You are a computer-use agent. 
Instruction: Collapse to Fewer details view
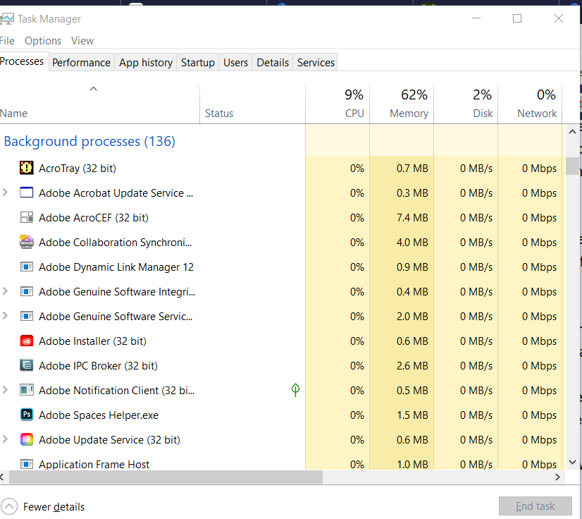coord(43,506)
